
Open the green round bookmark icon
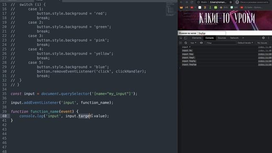coord(215,8)
